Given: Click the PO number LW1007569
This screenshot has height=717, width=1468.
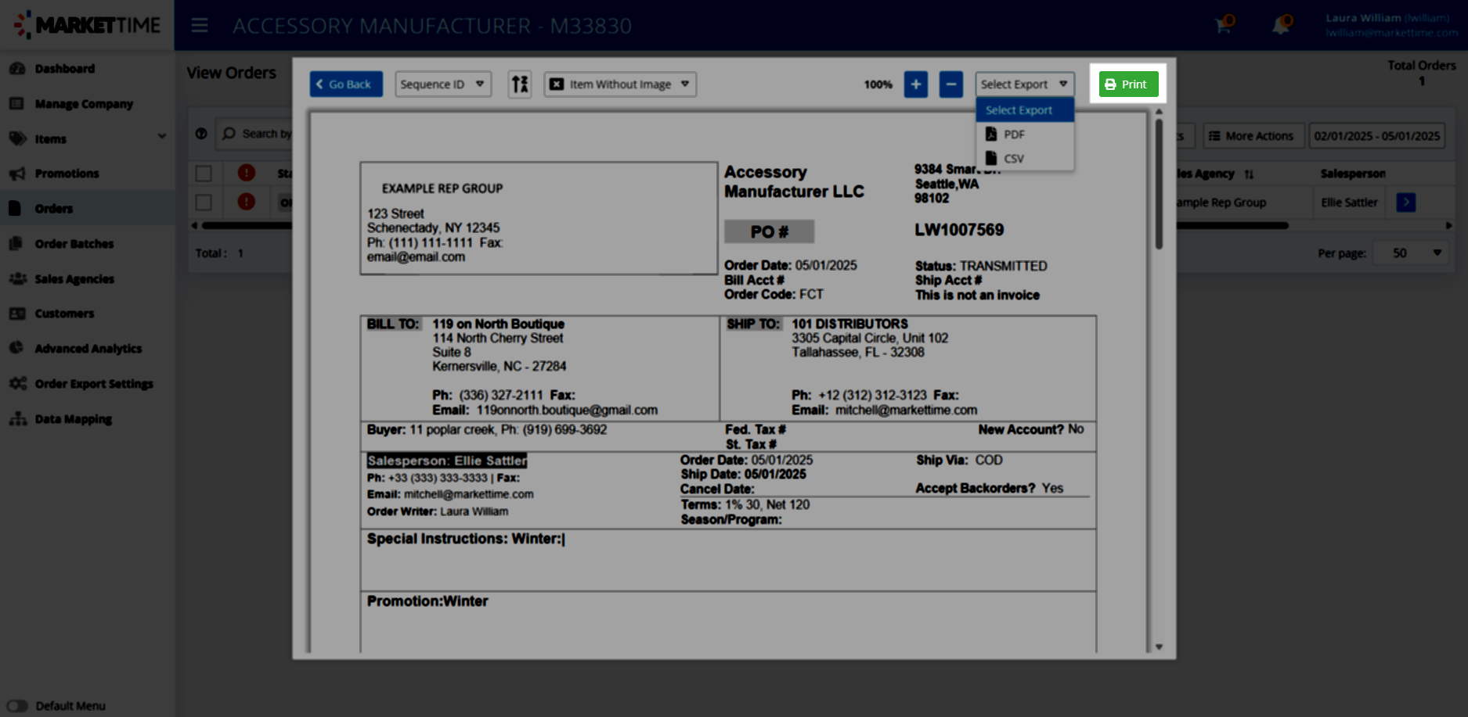Looking at the screenshot, I should coord(959,230).
